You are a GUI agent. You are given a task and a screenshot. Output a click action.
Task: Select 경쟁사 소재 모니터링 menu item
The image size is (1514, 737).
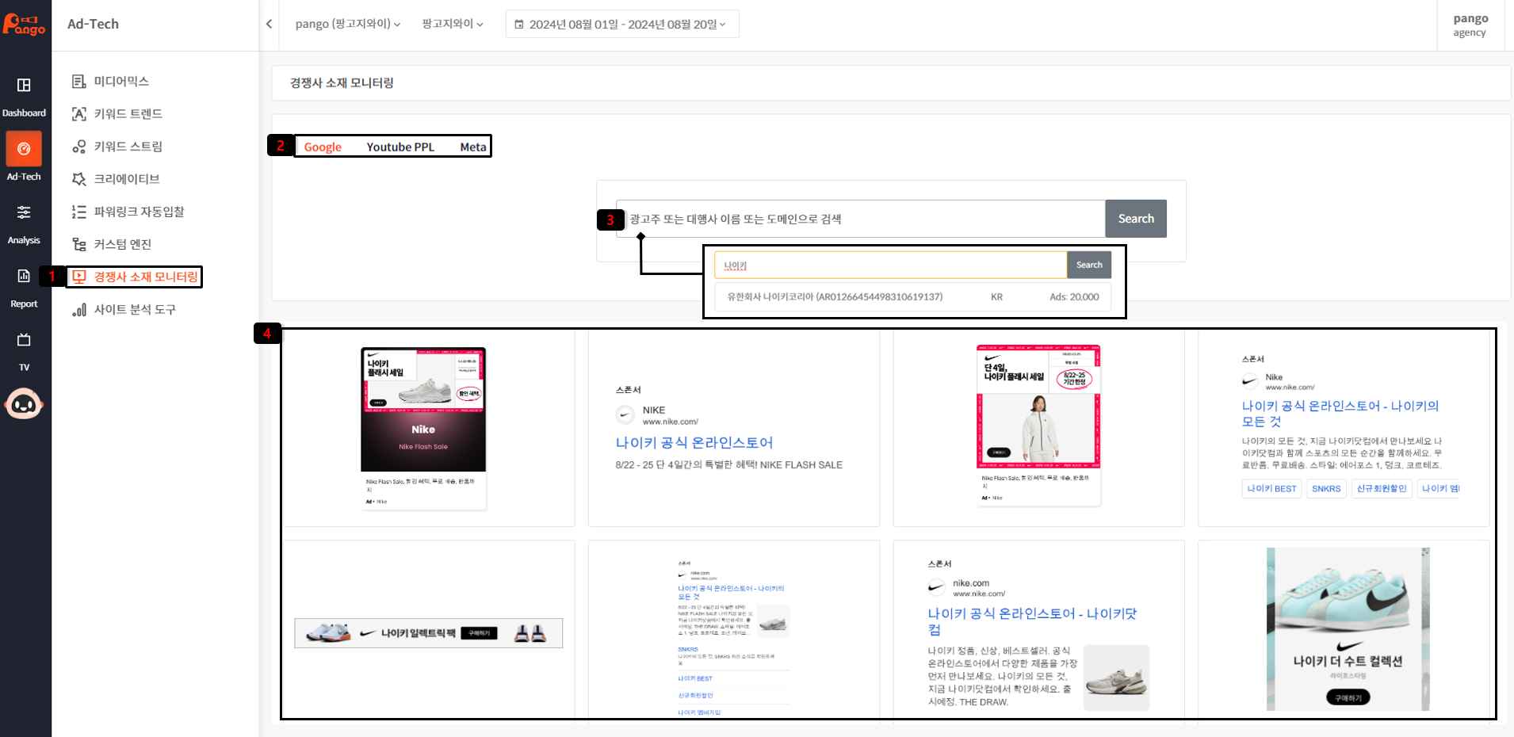pyautogui.click(x=146, y=277)
